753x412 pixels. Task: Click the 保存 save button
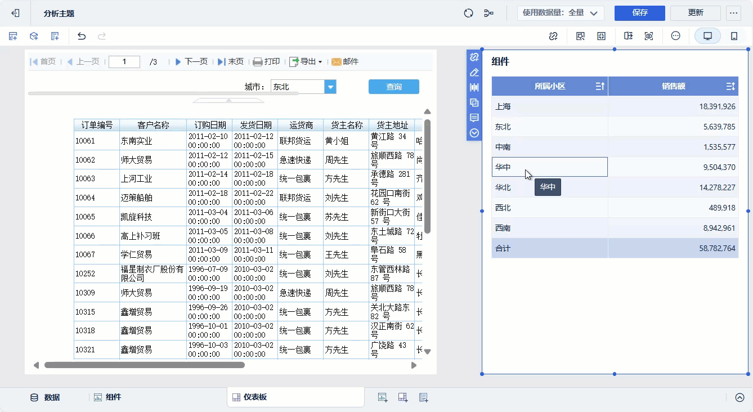pyautogui.click(x=639, y=12)
